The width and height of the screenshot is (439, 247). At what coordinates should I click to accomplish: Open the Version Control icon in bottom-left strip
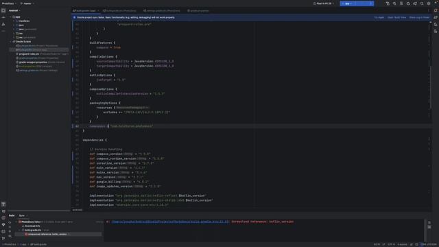(3, 238)
